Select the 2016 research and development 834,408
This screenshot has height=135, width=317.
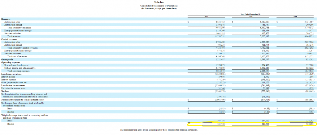(x=265, y=65)
